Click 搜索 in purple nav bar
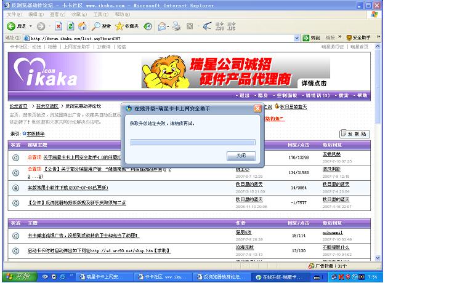Screen dimensions: 457x283 [x=342, y=95]
